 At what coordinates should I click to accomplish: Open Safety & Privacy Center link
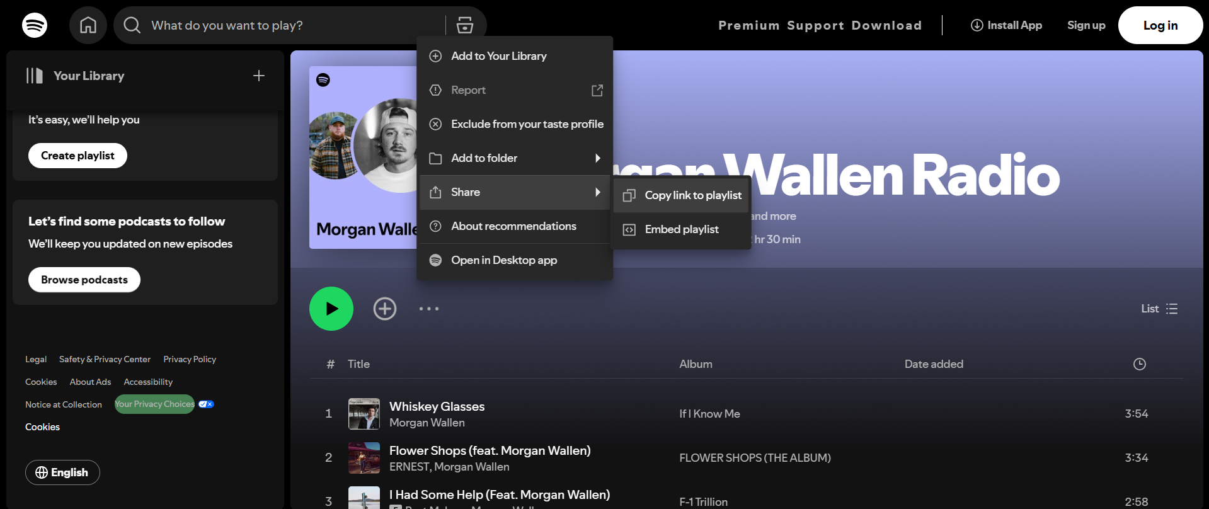click(x=105, y=359)
